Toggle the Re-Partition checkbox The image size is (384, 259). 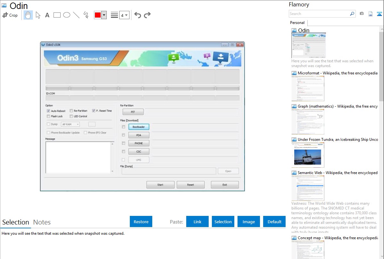point(71,110)
